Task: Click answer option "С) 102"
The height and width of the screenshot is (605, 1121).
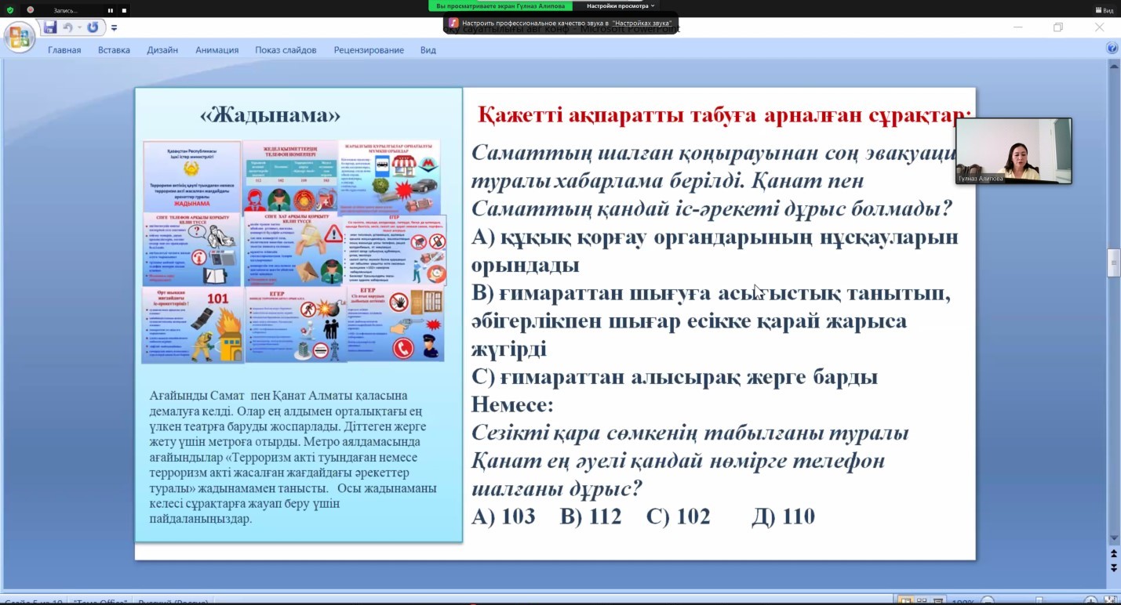Action: click(x=678, y=516)
